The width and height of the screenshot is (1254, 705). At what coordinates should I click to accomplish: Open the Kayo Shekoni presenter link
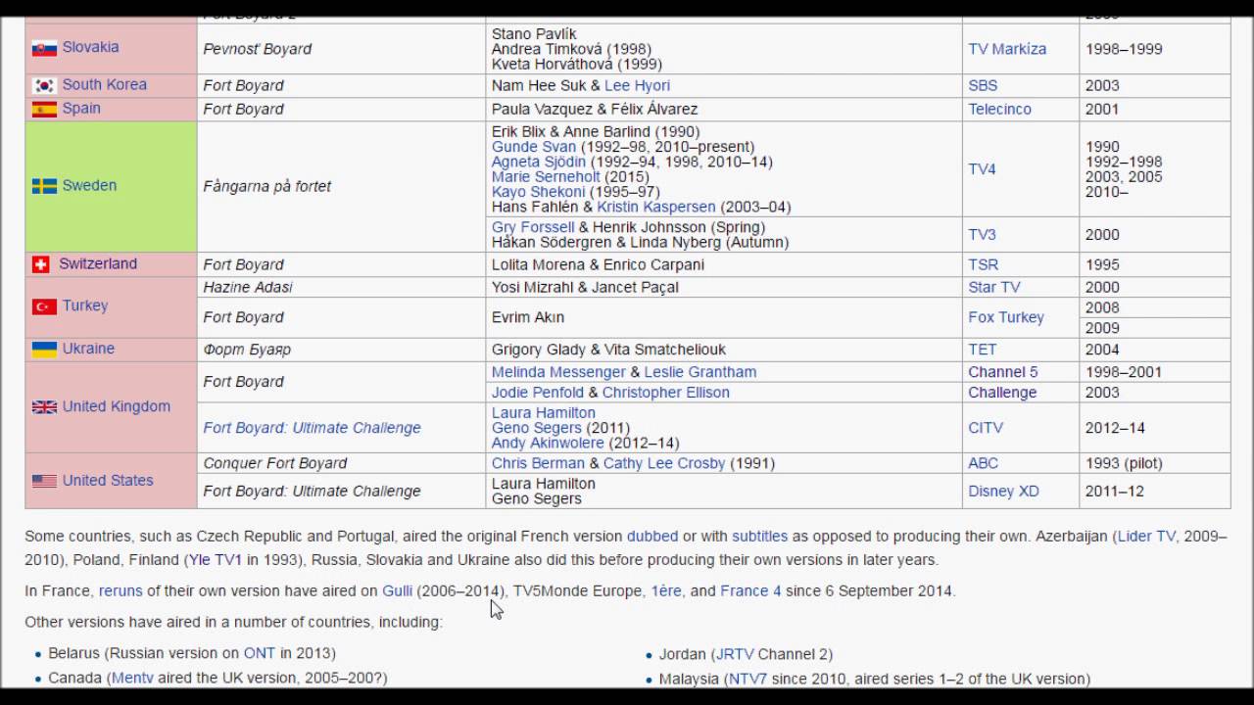coord(538,192)
